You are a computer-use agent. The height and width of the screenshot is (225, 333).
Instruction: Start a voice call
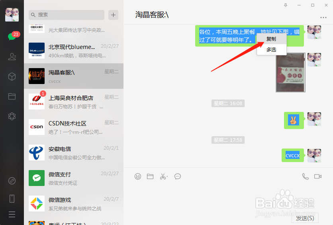pyautogui.click(x=306, y=176)
